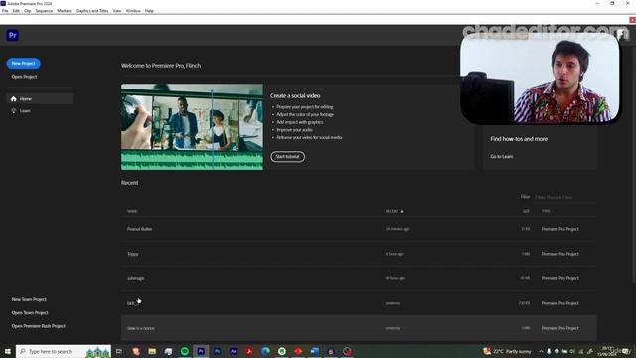Show hidden system tray icons

[541, 351]
